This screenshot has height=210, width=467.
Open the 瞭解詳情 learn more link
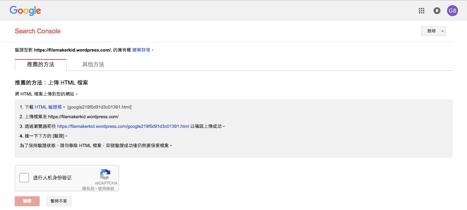pos(141,50)
